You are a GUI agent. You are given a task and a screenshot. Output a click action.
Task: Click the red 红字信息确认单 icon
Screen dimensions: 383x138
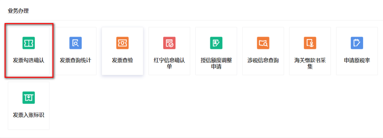pos(169,43)
